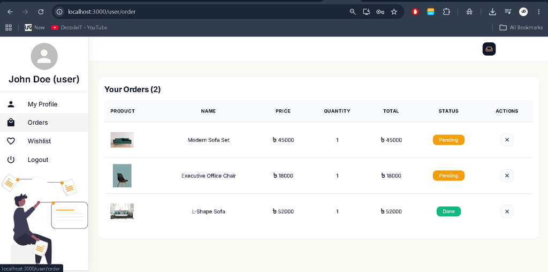Click the 'L-Shape Sofa' name cell

(x=208, y=211)
